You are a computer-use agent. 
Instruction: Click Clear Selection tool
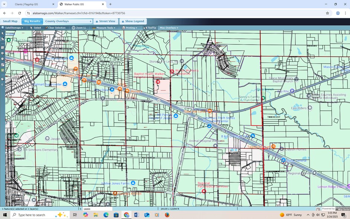click(55, 28)
